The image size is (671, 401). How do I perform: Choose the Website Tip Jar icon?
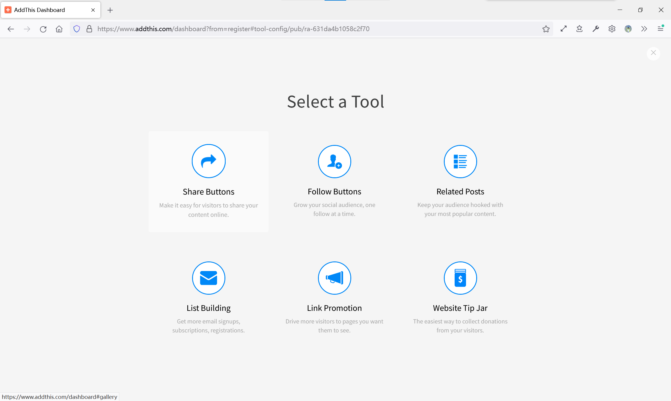point(460,278)
